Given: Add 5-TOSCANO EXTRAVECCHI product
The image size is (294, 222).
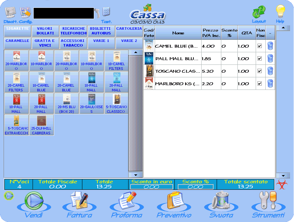Looking at the screenshot, I should click(16, 125).
